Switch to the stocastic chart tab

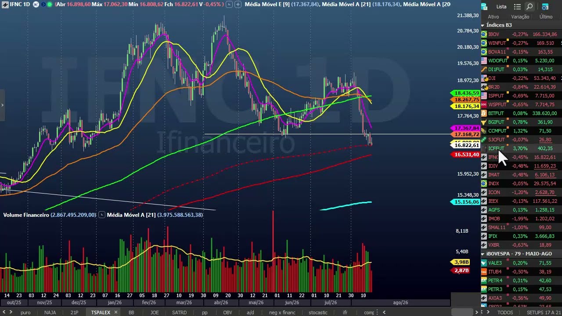tap(318, 312)
